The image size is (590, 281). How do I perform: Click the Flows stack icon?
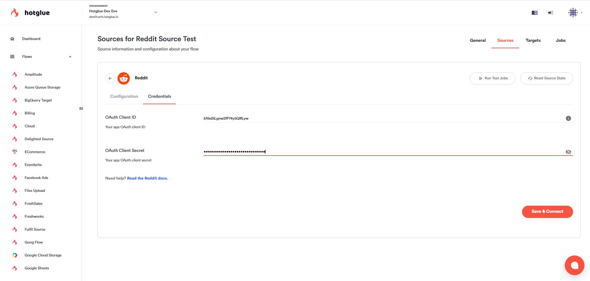click(12, 57)
